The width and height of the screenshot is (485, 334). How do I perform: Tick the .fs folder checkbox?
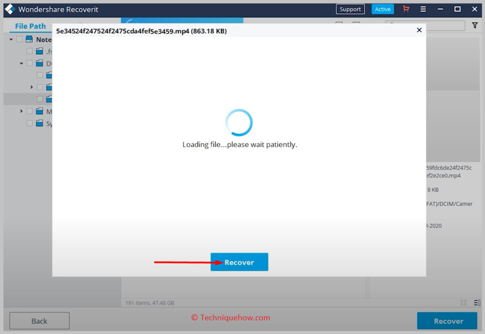[x=29, y=51]
